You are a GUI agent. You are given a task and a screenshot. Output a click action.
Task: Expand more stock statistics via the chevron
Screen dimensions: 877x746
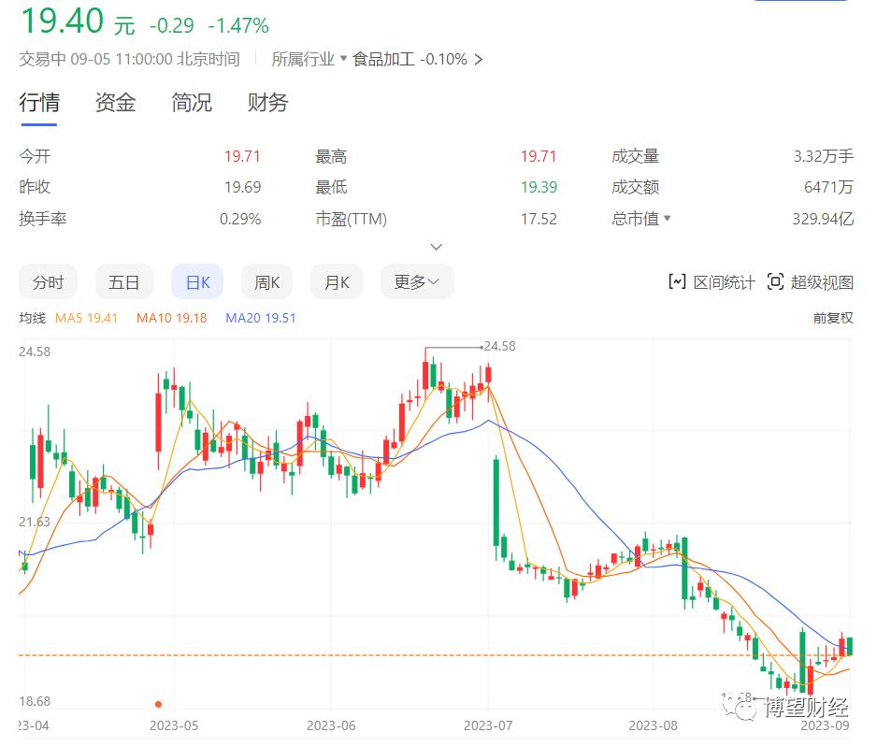436,246
